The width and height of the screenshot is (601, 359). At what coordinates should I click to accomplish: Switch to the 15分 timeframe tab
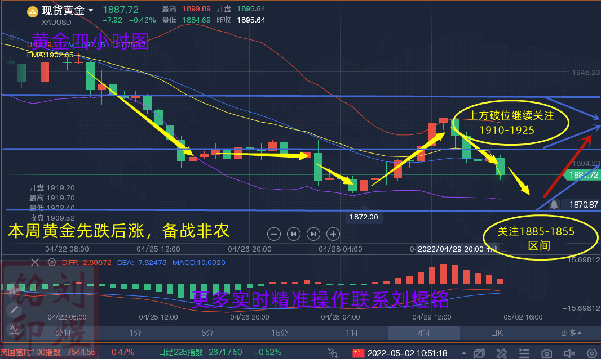point(280,333)
